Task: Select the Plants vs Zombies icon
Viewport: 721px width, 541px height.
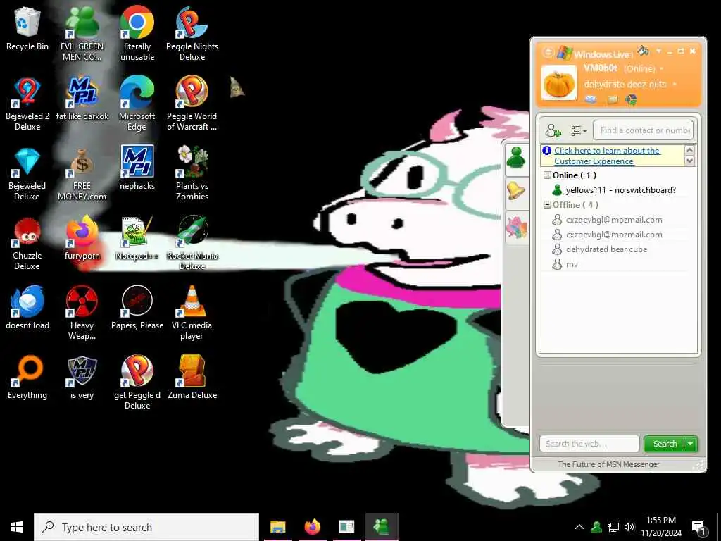Action: click(192, 175)
